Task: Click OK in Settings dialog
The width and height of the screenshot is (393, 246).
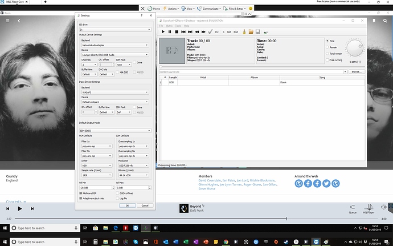Action: click(128, 205)
